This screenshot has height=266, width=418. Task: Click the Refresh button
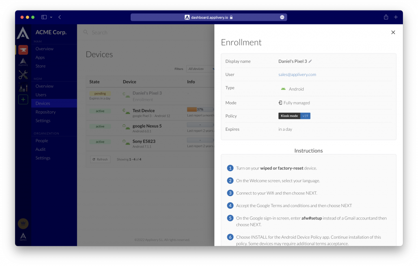click(100, 159)
